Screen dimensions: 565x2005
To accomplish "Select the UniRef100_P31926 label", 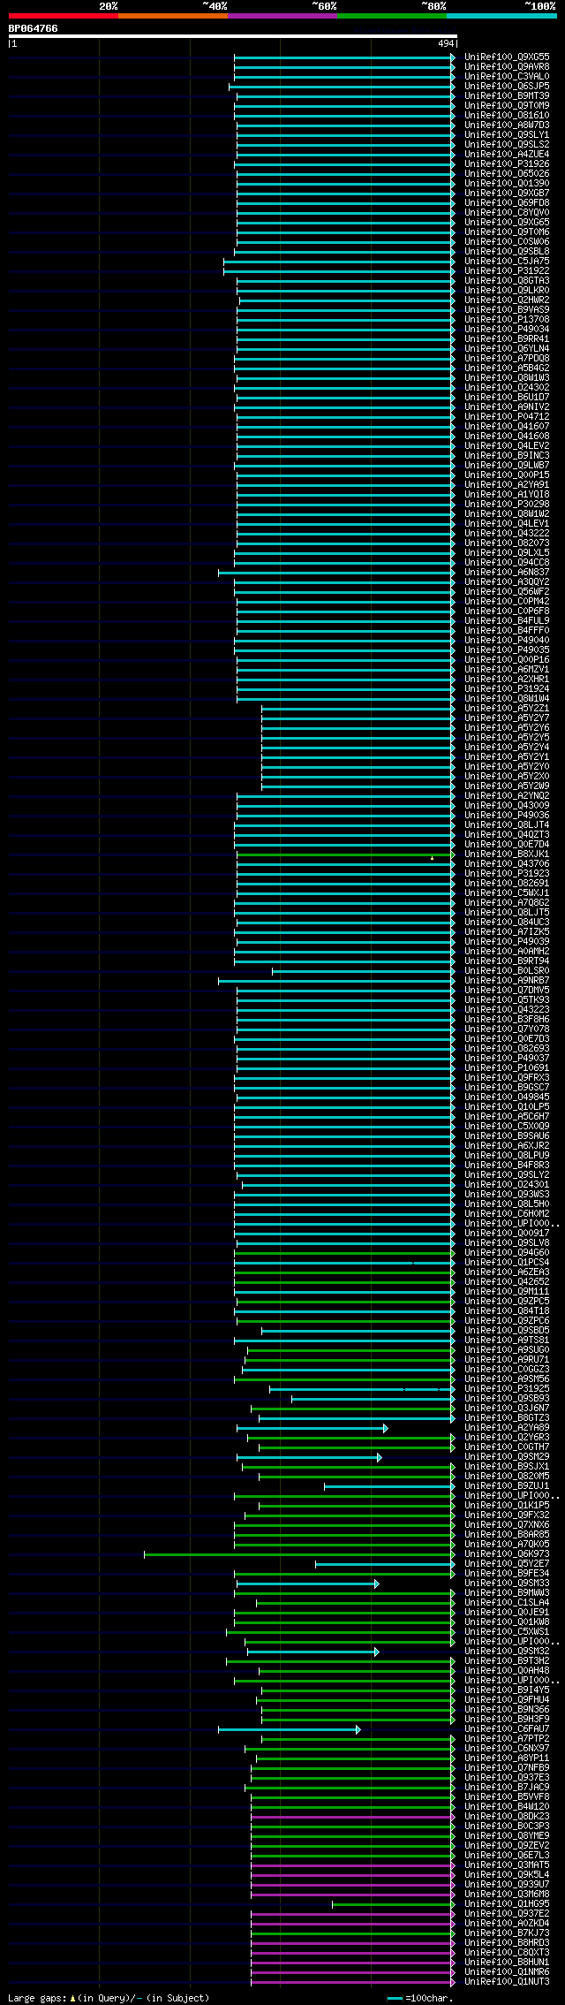I will (507, 163).
